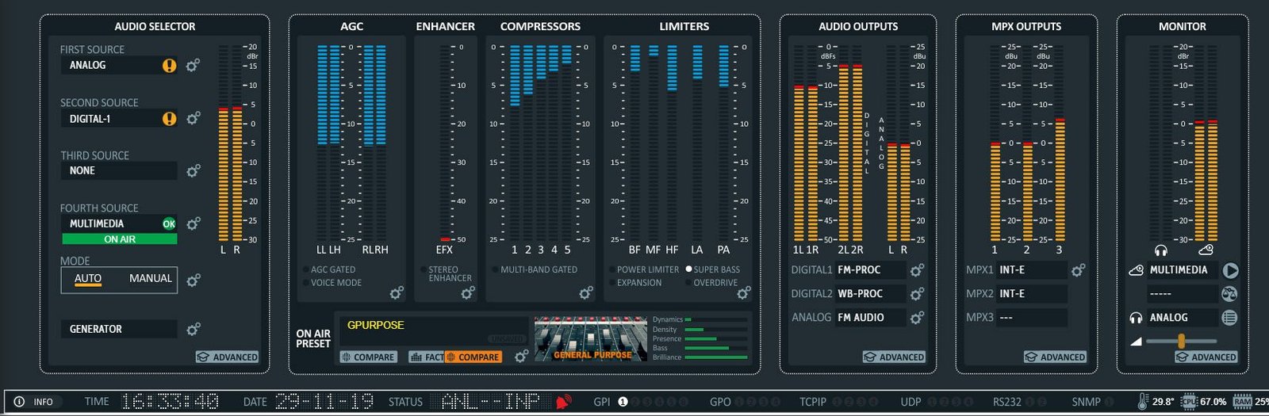Click the alarm bell icon in status bar

(563, 402)
